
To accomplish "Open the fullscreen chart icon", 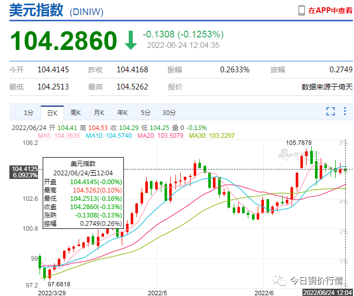I will tap(331, 111).
